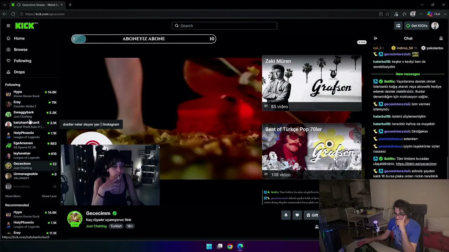Open Best of Türkçe Pop 70ler thumbnail

[x=311, y=151]
